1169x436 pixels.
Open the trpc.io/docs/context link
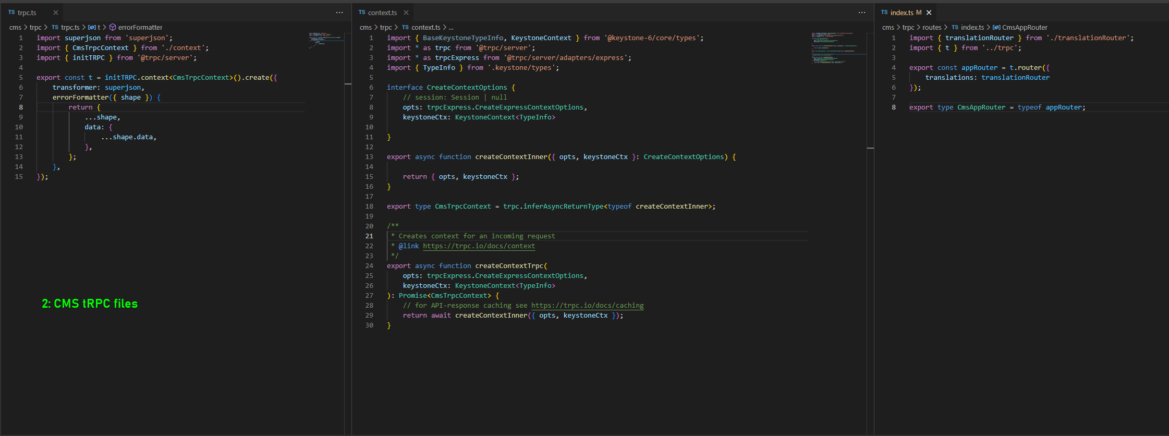click(479, 246)
